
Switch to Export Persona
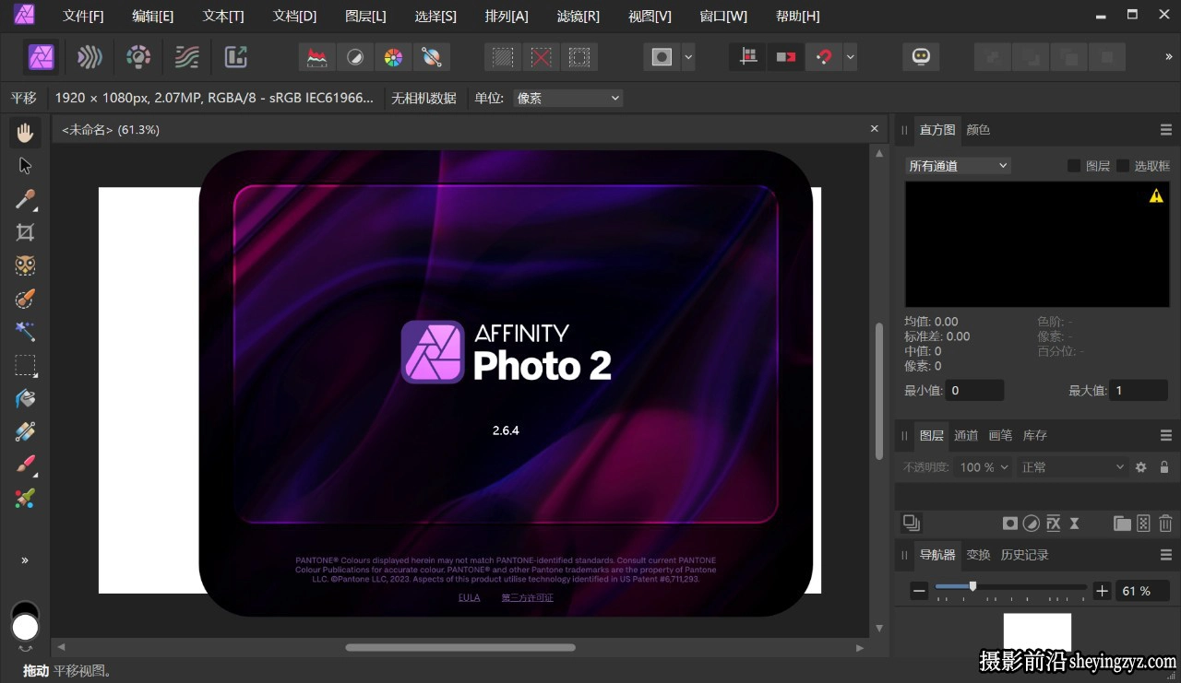coord(236,57)
